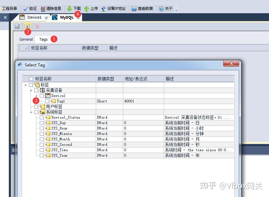The image size is (269, 197).
Task: Check the SYS_Day tag checkbox
Action: click(41, 123)
